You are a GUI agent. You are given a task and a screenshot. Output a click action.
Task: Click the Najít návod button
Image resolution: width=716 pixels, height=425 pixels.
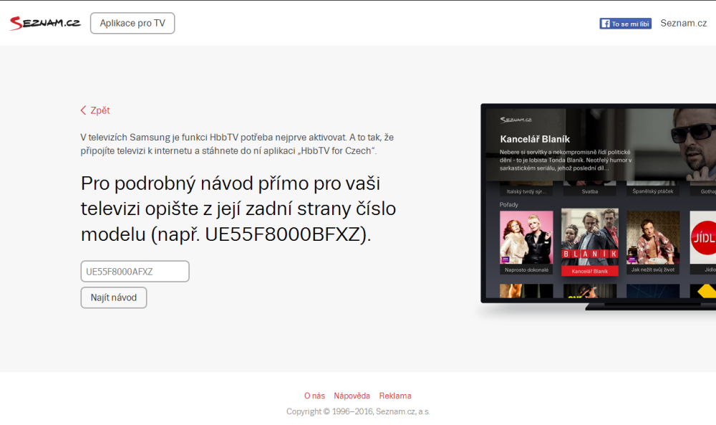pos(114,297)
